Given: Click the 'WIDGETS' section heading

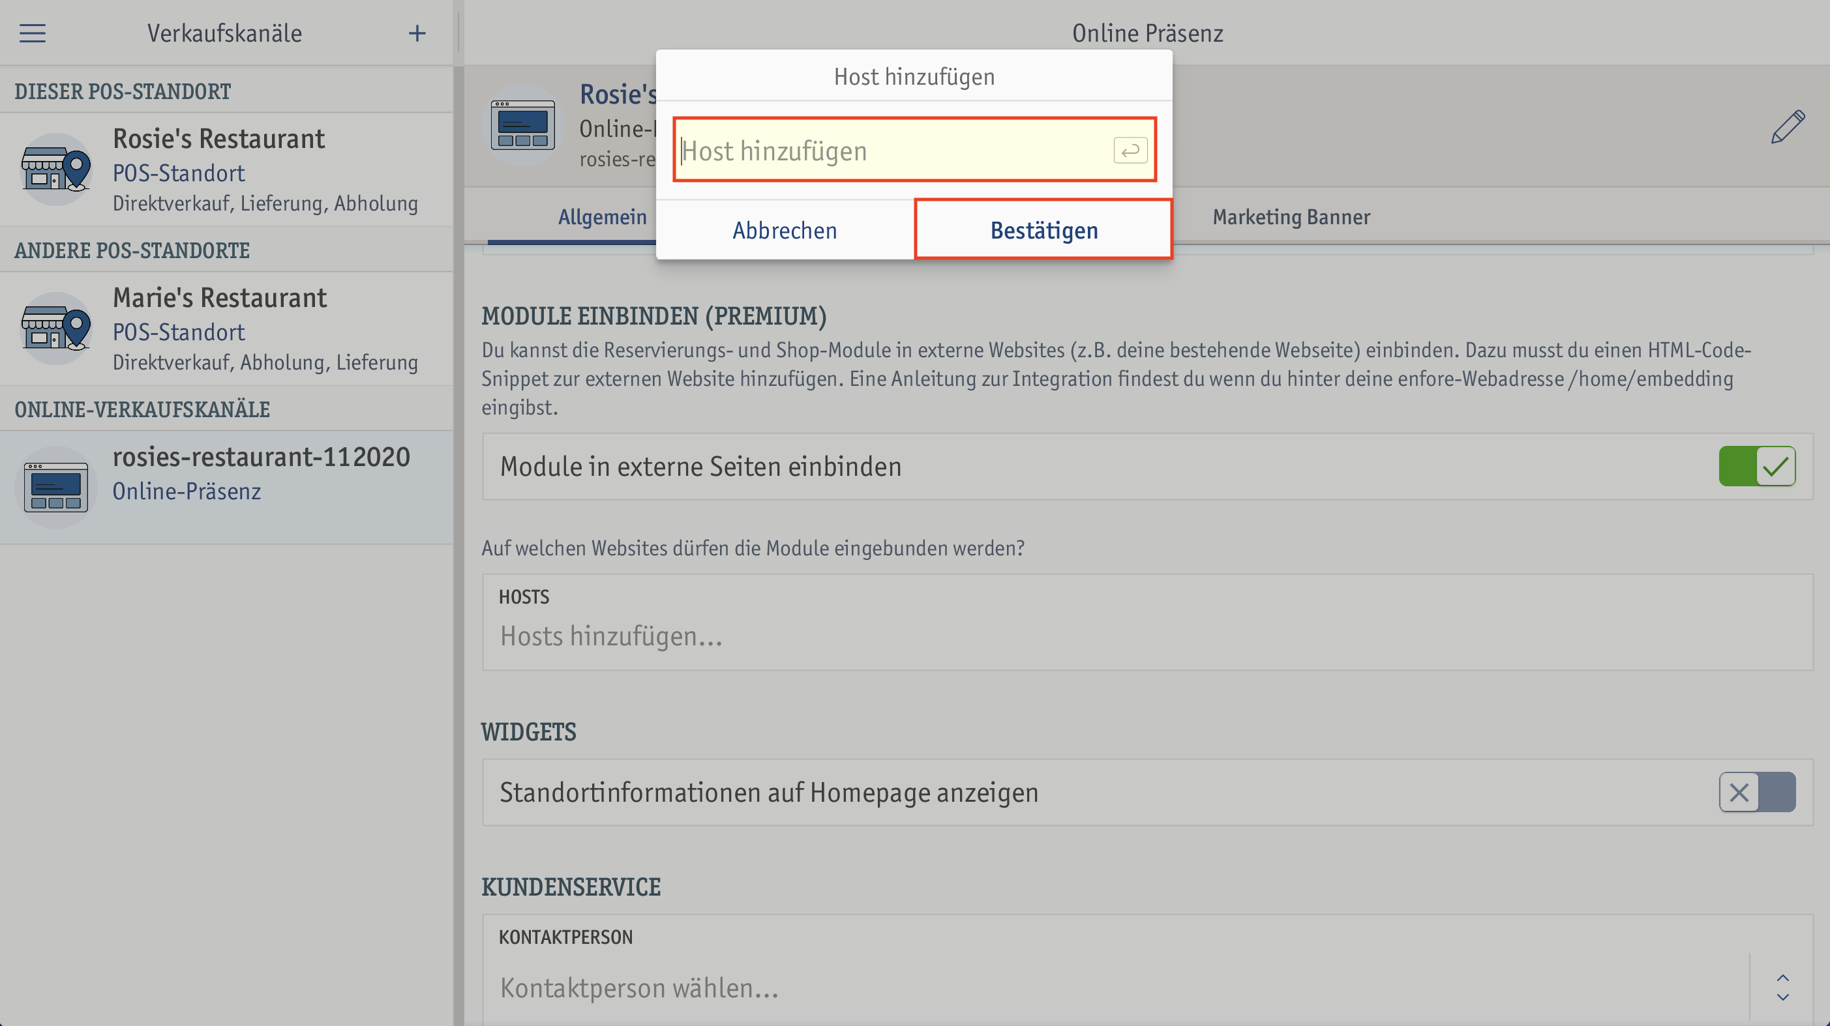Looking at the screenshot, I should click(528, 732).
